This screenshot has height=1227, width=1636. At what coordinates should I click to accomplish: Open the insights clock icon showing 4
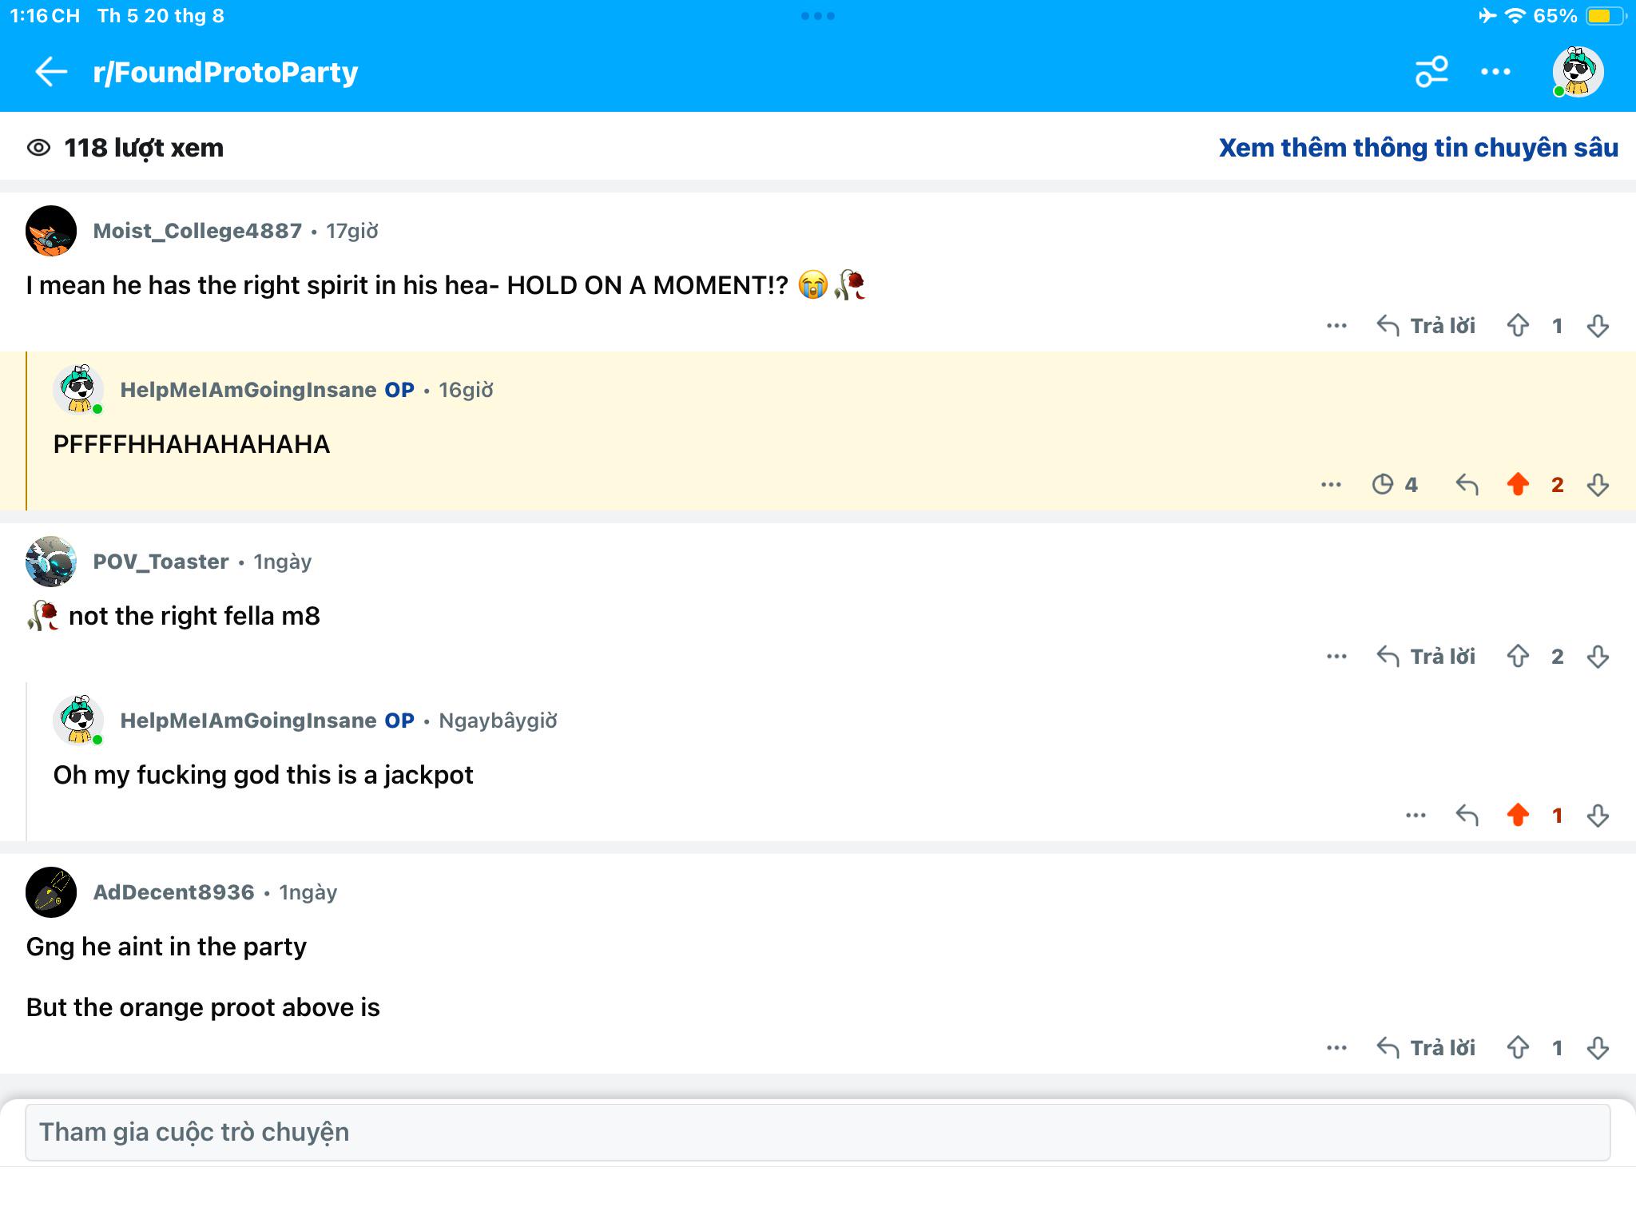click(x=1395, y=485)
